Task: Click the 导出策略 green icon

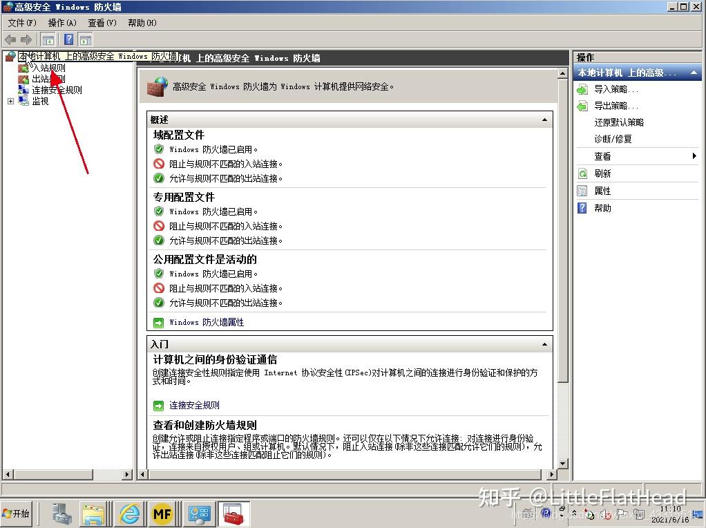Action: [x=582, y=106]
